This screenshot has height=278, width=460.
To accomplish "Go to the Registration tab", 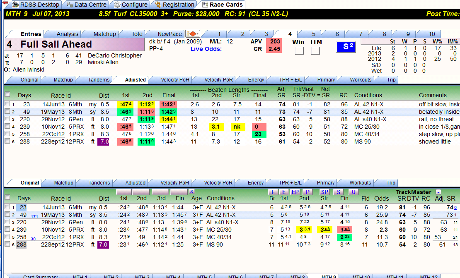I will [x=174, y=5].
